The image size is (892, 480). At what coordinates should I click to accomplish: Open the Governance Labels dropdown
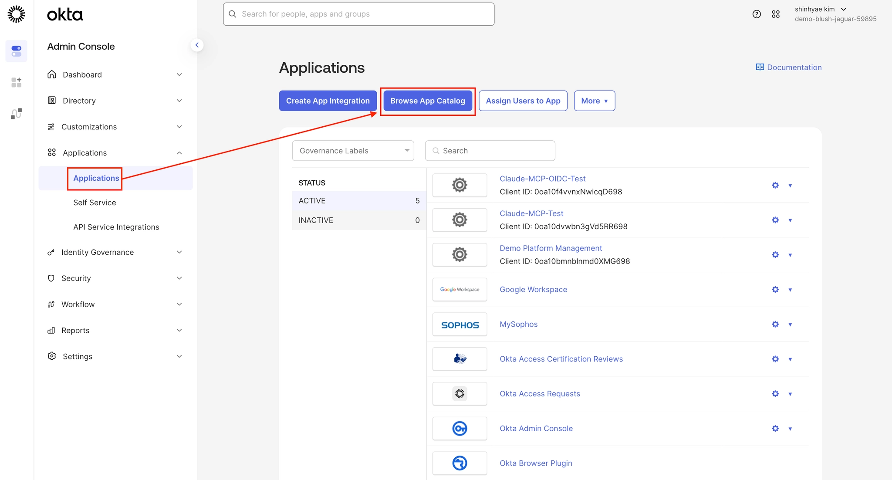pyautogui.click(x=353, y=151)
